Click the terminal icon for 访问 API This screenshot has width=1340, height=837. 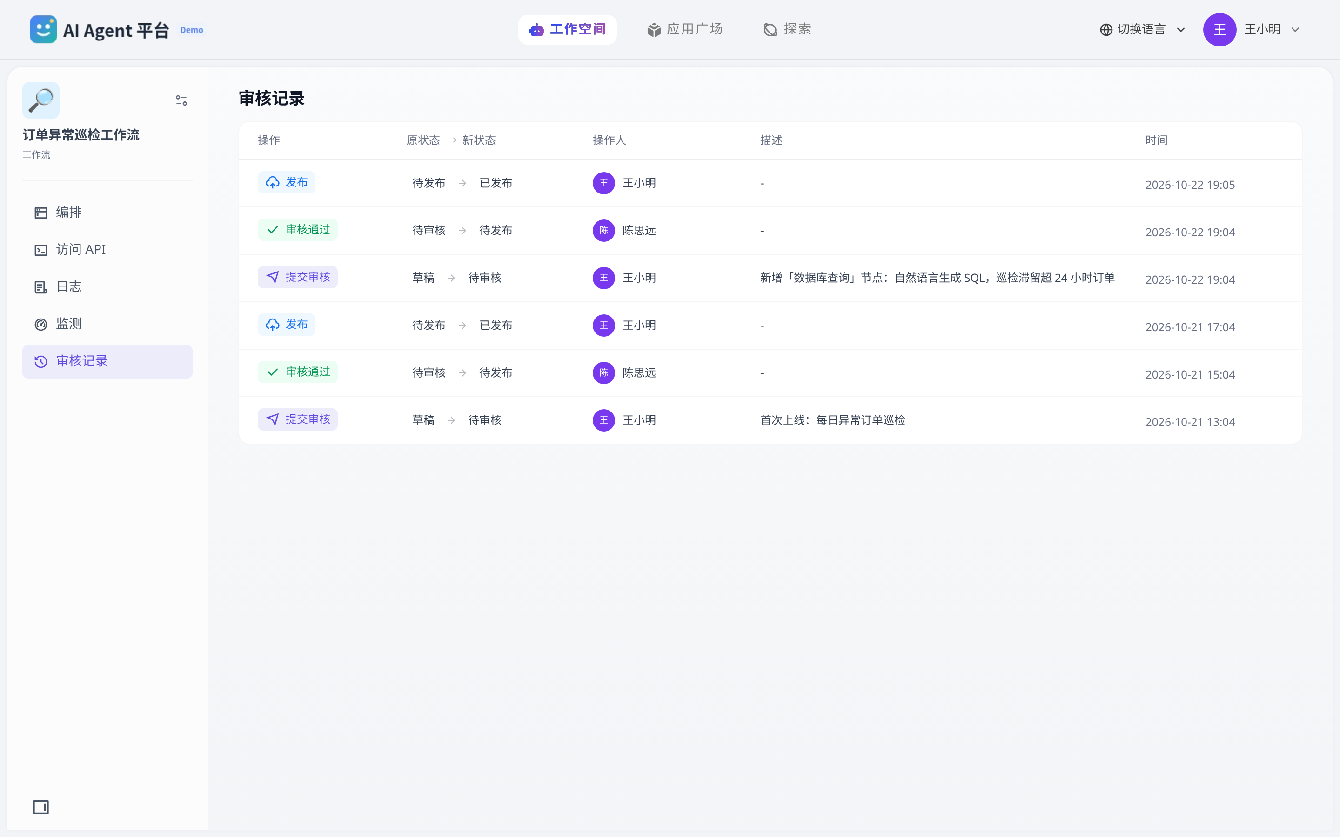pyautogui.click(x=41, y=250)
